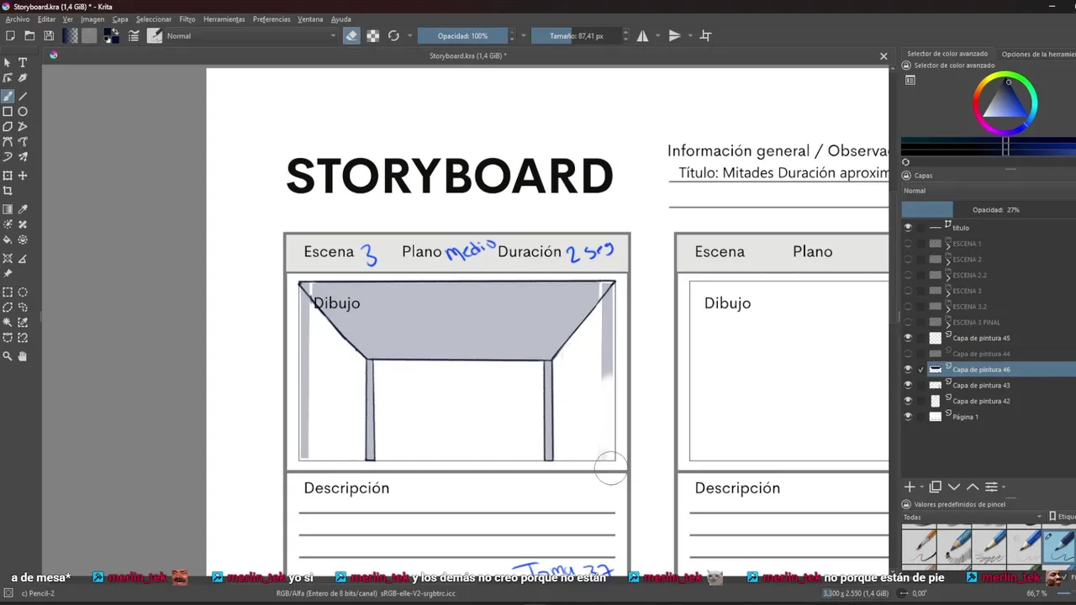Select the Ellipse shape tool
The image size is (1076, 605).
click(x=23, y=112)
